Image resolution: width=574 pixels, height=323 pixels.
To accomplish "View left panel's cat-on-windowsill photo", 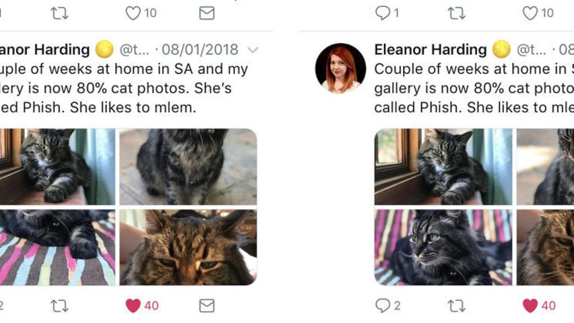I will tap(56, 167).
